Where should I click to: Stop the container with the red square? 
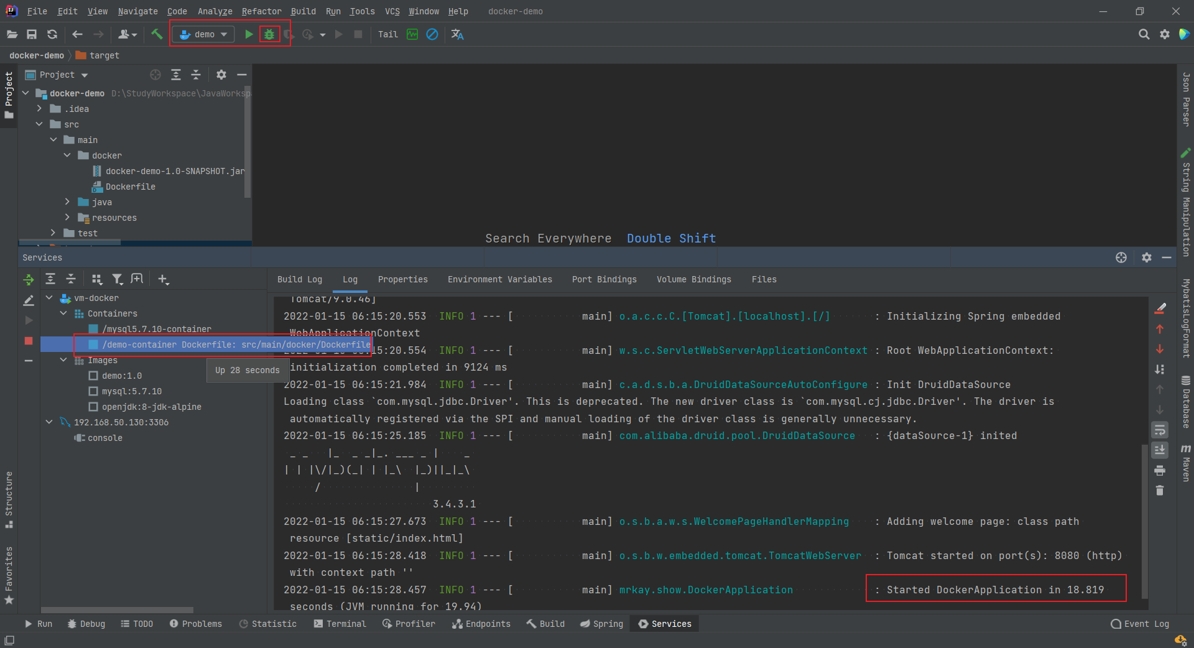coord(29,341)
